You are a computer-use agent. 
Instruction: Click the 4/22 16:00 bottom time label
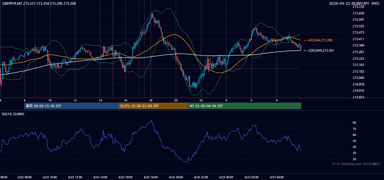click(126, 177)
